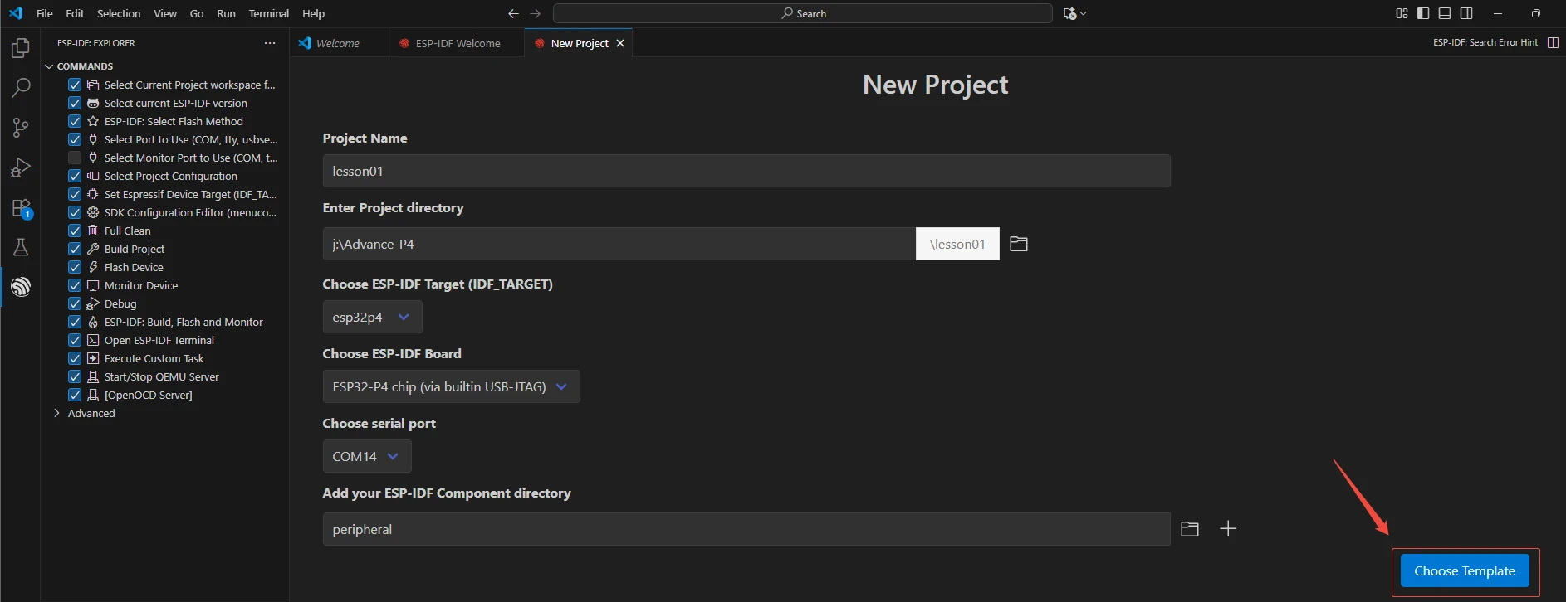
Task: Open the Source Control view
Action: tap(21, 127)
